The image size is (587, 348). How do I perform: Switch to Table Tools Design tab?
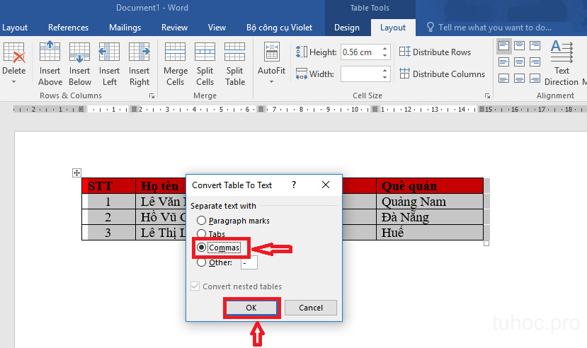pyautogui.click(x=347, y=28)
